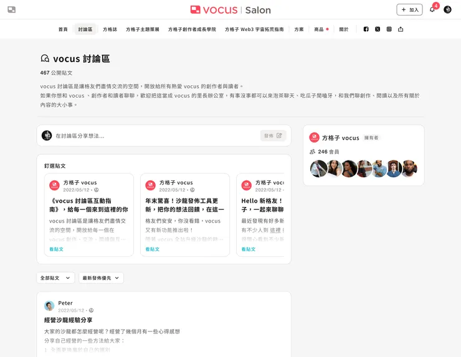Click the 擁有者 owner badge

371,137
